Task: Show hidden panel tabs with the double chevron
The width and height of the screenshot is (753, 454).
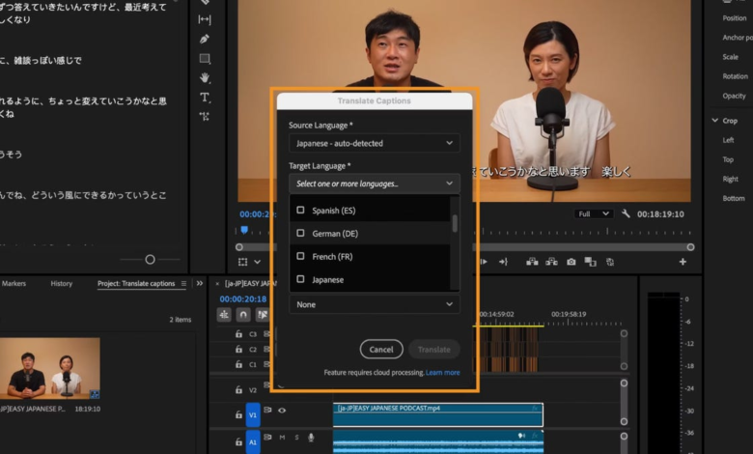Action: point(199,283)
